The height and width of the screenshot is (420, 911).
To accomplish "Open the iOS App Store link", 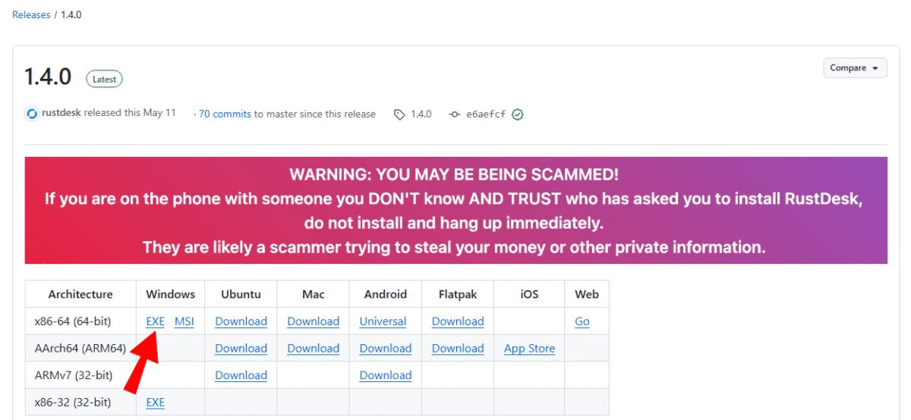I will pos(529,349).
